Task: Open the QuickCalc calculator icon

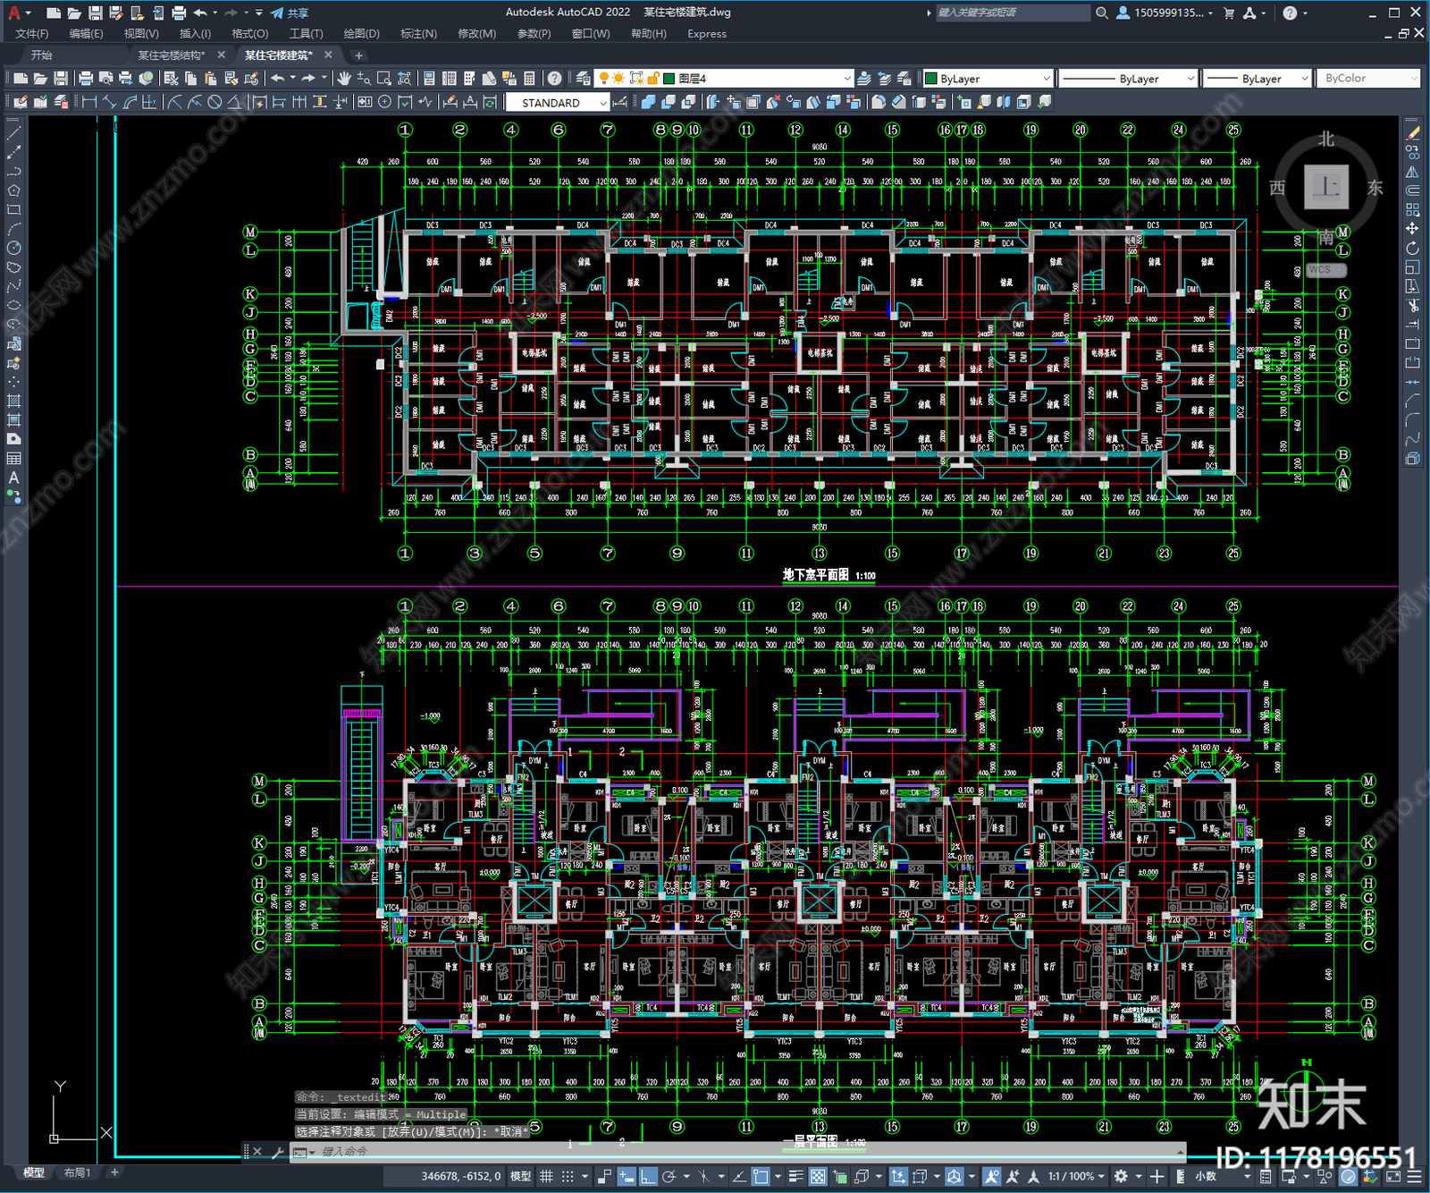Action: pyautogui.click(x=529, y=79)
